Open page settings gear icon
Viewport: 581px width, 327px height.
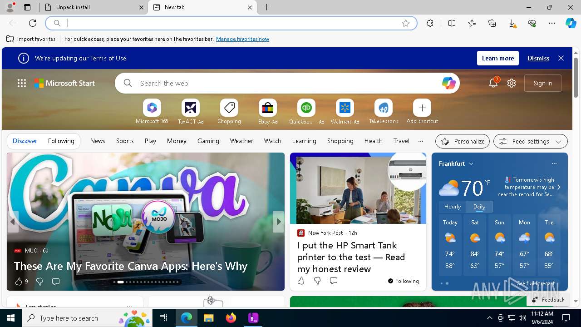point(512,83)
